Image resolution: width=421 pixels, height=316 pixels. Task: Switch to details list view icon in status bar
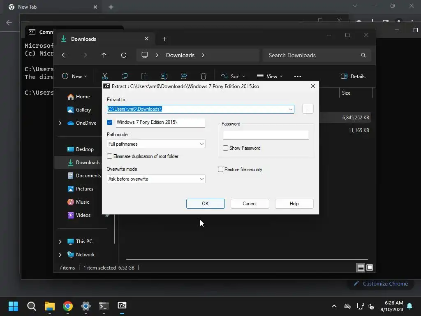tap(361, 267)
